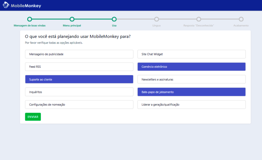This screenshot has width=262, height=160.
Task: Click the Usa step label
Action: pos(114,26)
